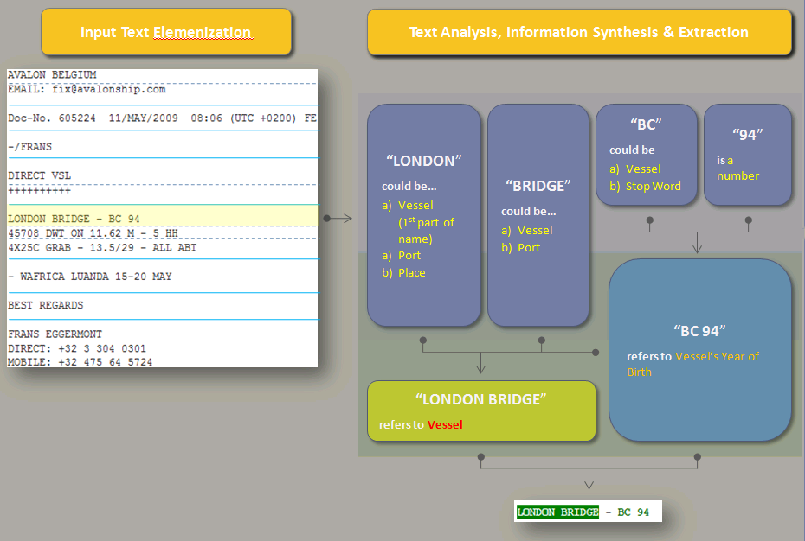
Task: Click the "LONDON BRIDGE" refers to Vessel box
Action: tap(481, 411)
